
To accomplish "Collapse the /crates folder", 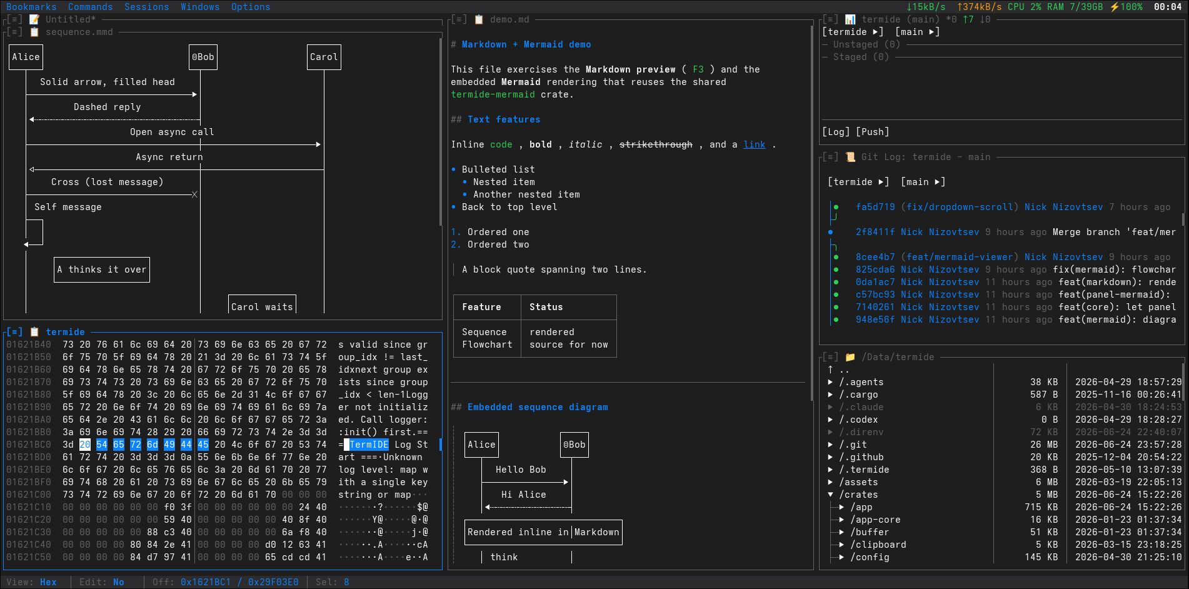I will pyautogui.click(x=830, y=495).
